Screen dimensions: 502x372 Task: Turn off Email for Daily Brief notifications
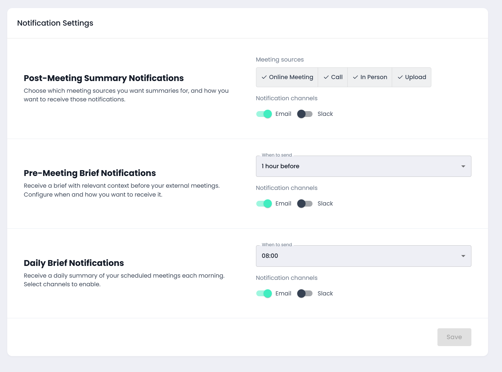point(264,293)
